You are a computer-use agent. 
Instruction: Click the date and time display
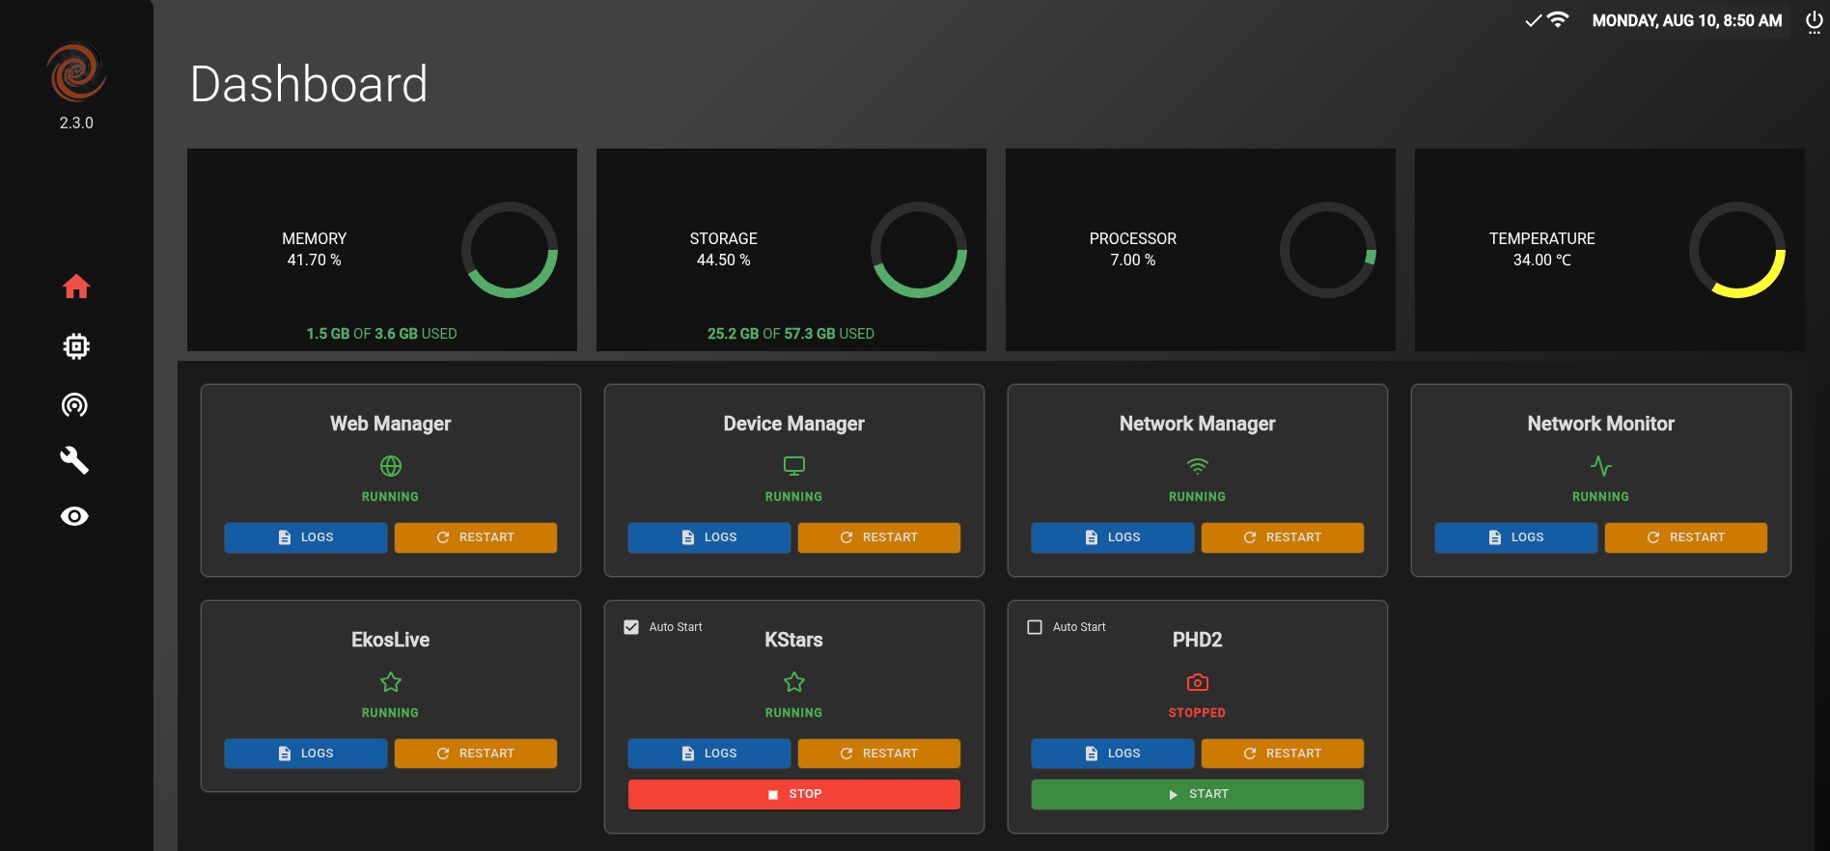click(x=1687, y=20)
